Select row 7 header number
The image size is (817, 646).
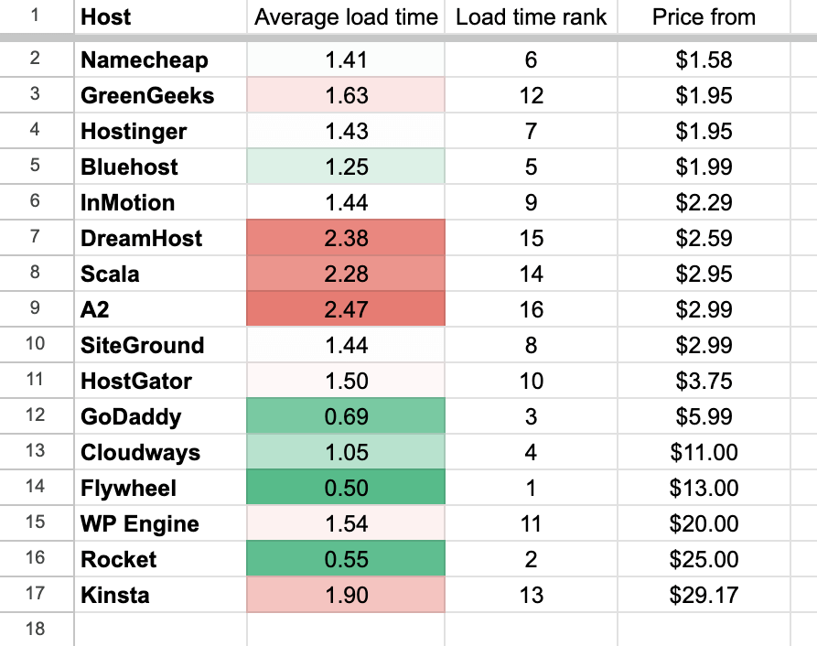coord(36,239)
